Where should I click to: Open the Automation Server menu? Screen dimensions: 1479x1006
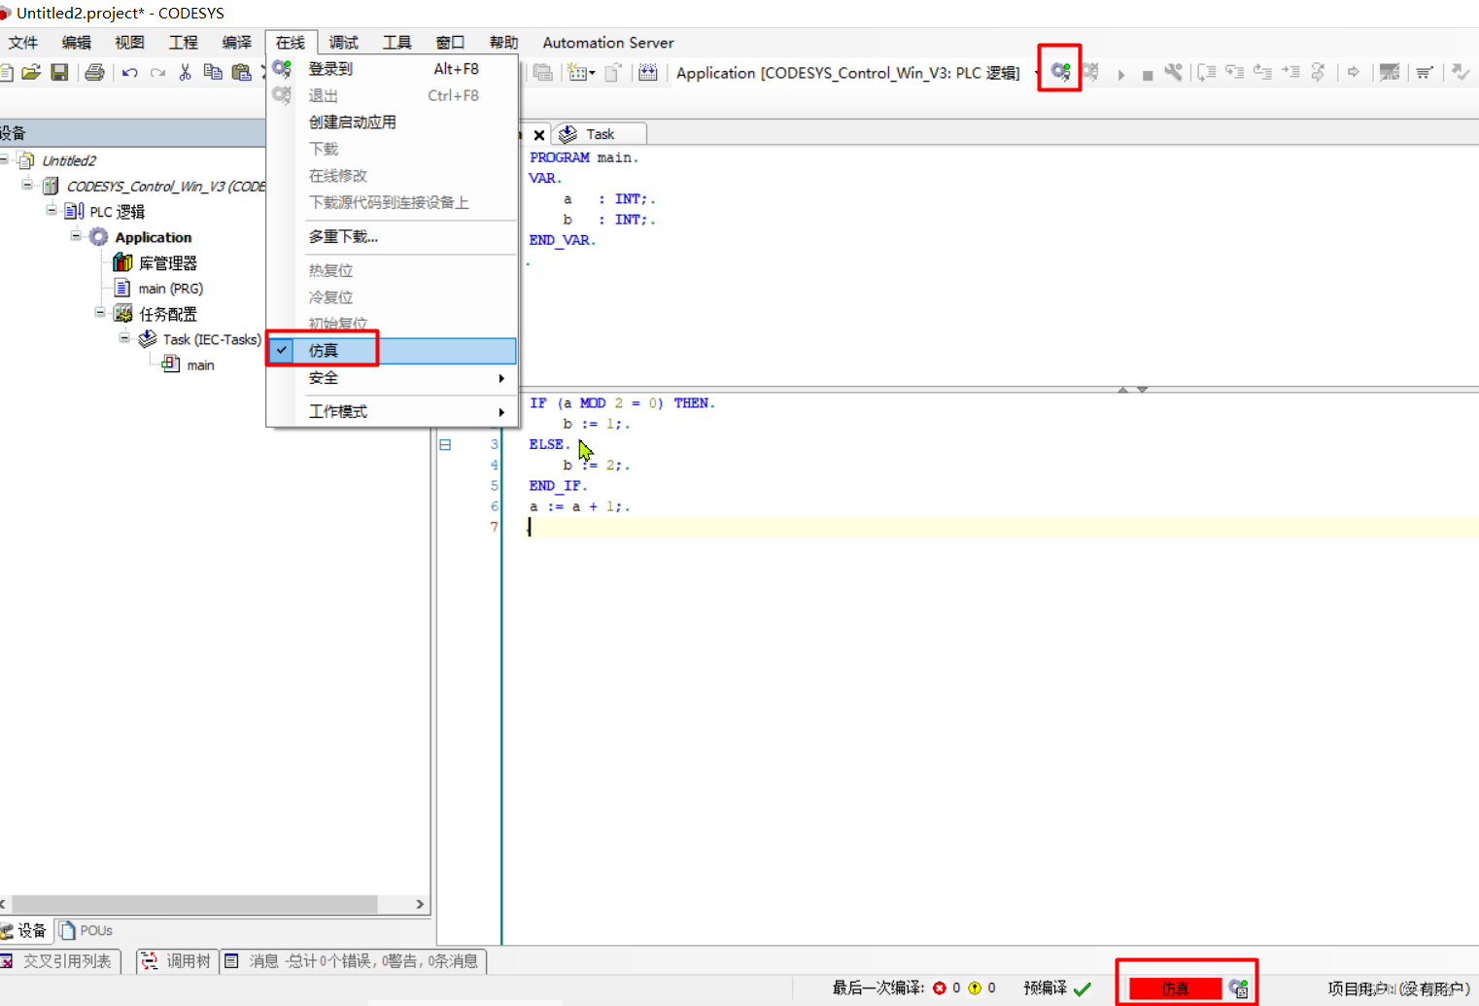coord(608,43)
